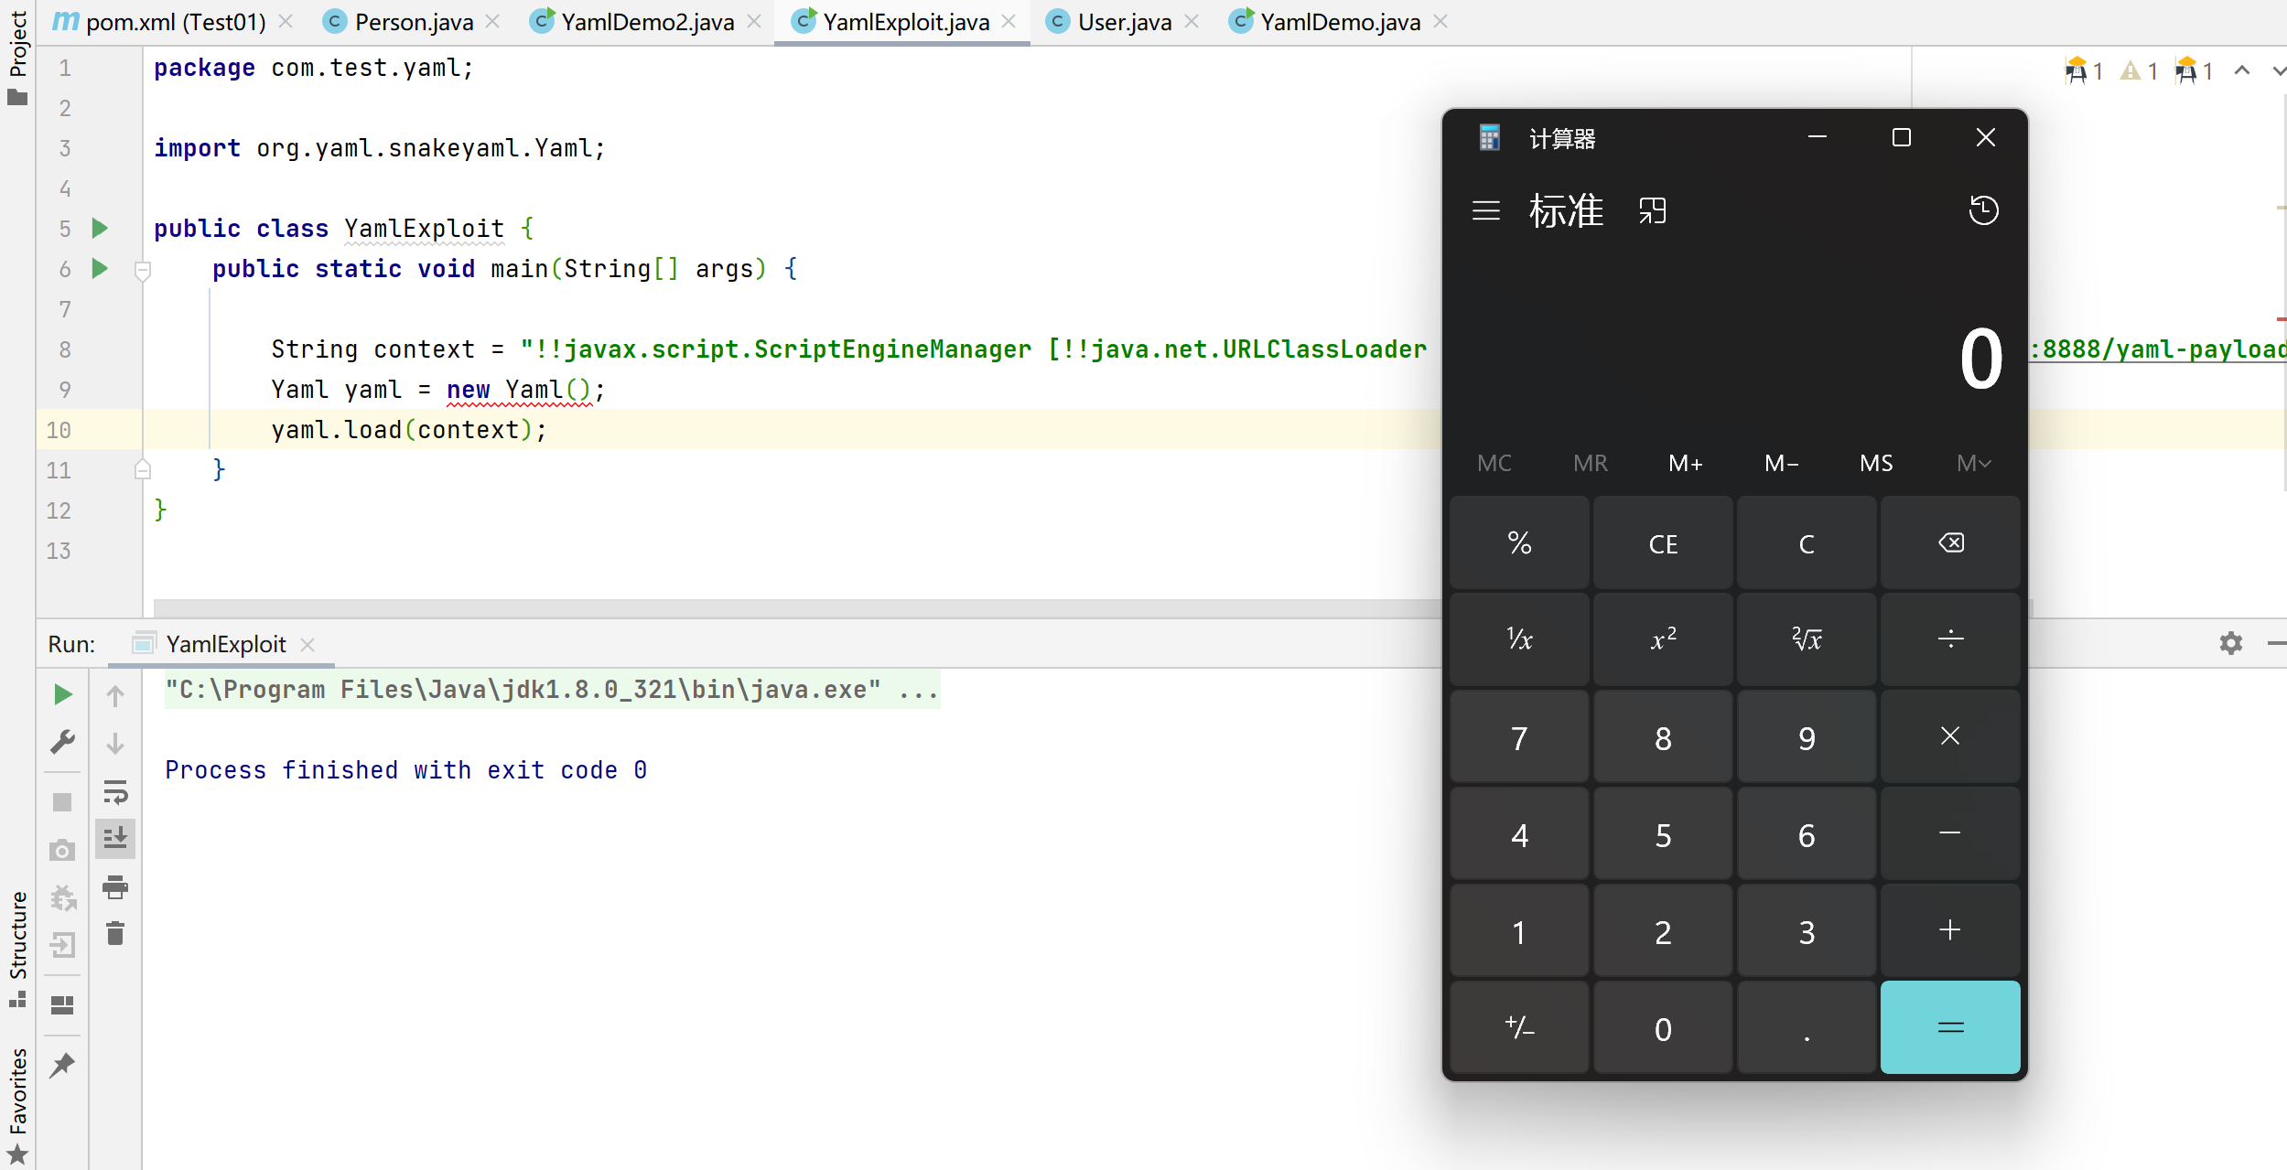Click calculator x squared key
The image size is (2287, 1170).
click(1663, 639)
